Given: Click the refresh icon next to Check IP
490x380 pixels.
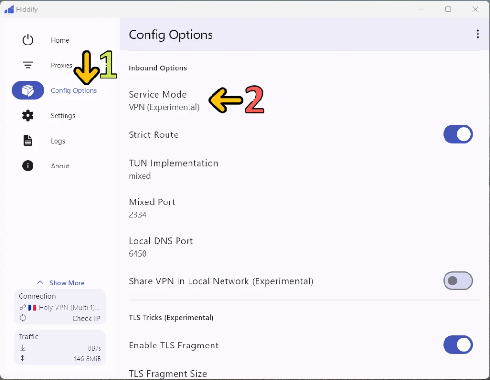Looking at the screenshot, I should [22, 318].
